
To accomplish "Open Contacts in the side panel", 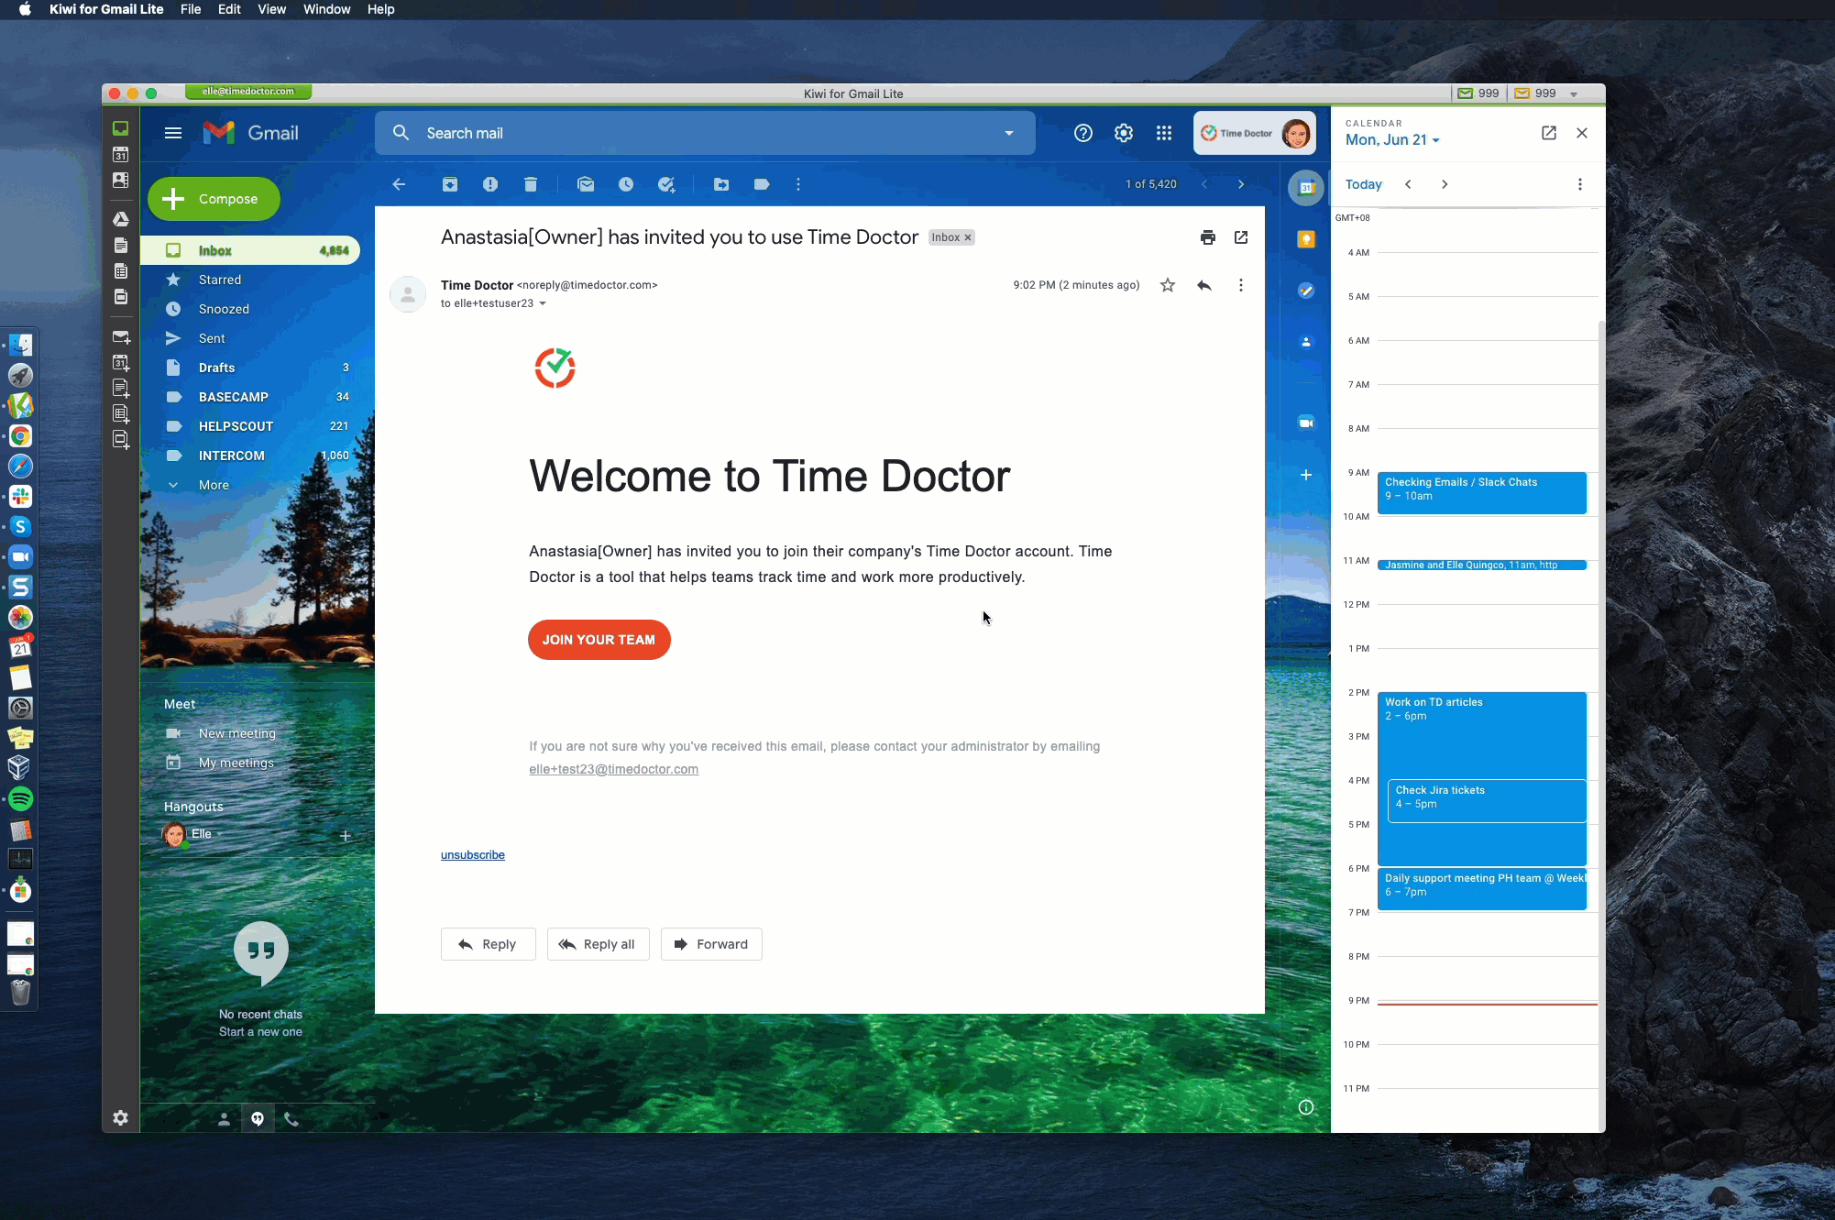I will [x=1306, y=342].
